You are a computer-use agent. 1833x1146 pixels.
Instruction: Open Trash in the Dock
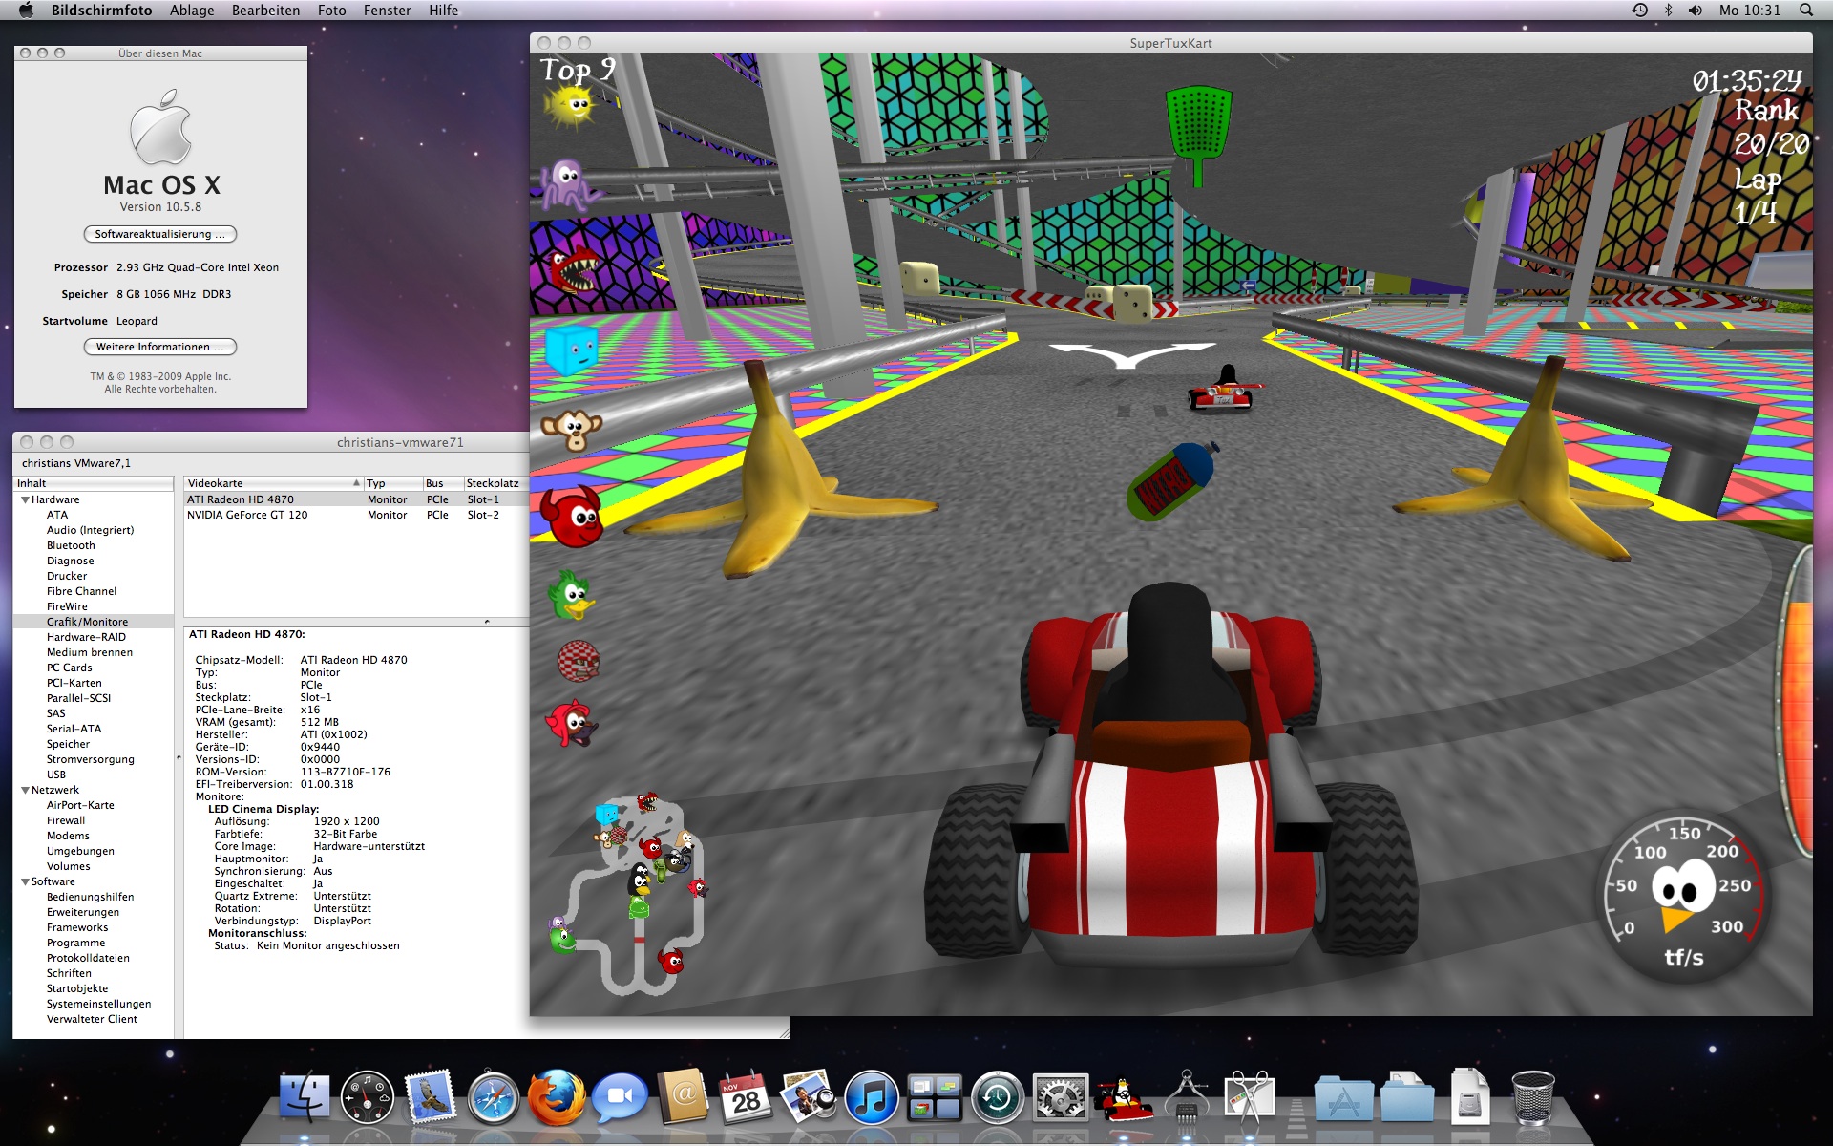click(x=1532, y=1097)
